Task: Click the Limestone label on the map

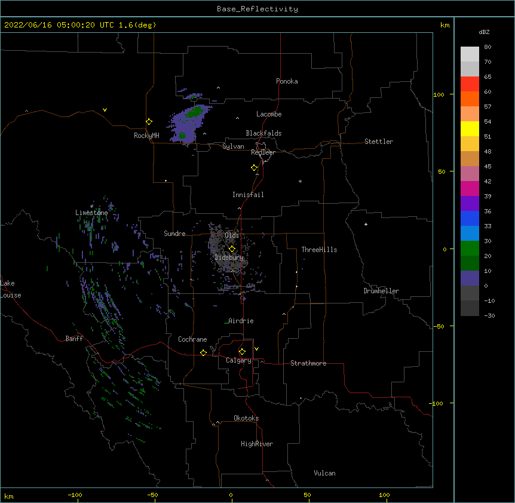Action: [x=91, y=213]
